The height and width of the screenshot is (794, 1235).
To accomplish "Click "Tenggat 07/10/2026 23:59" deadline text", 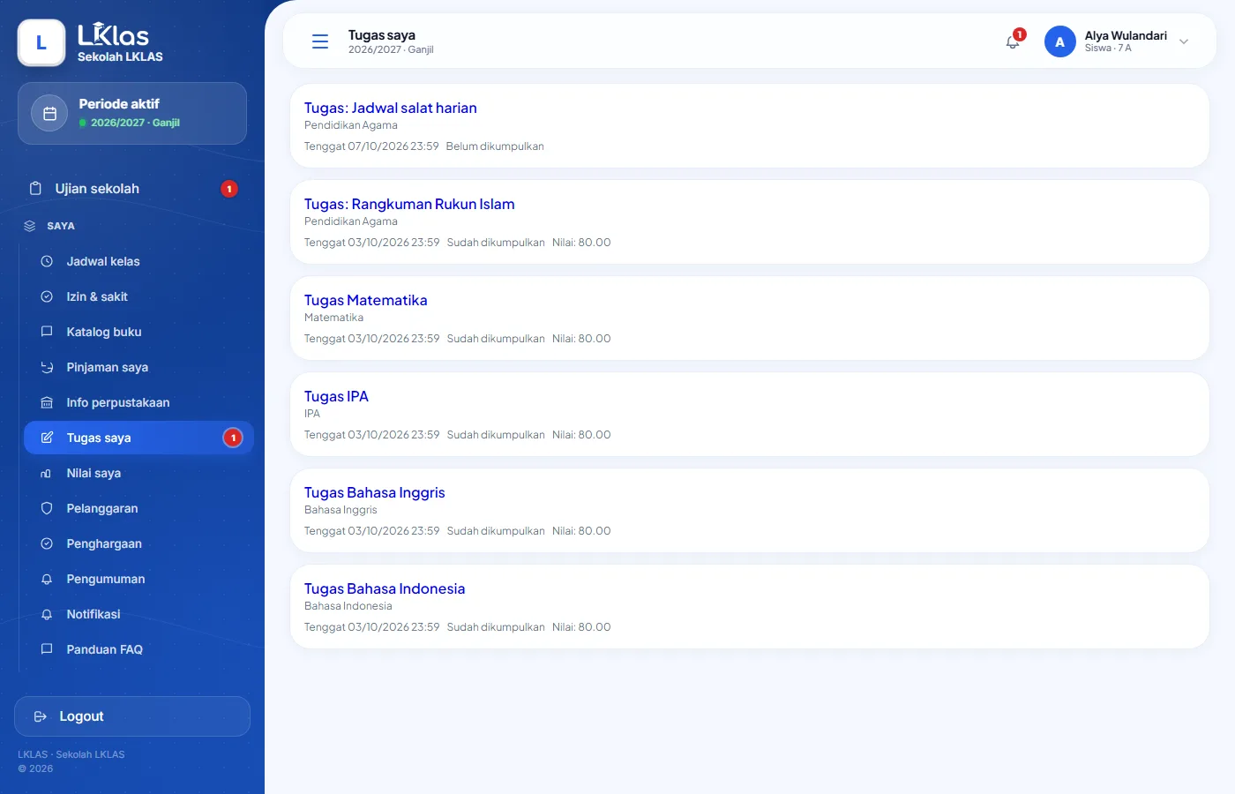I will pyautogui.click(x=371, y=146).
